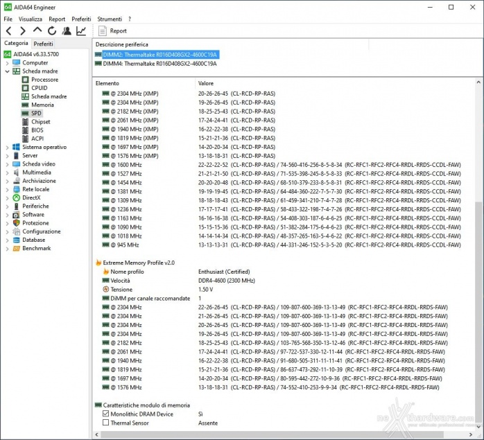
Task: Expand the Archiviazione tree node
Action: coord(7,181)
